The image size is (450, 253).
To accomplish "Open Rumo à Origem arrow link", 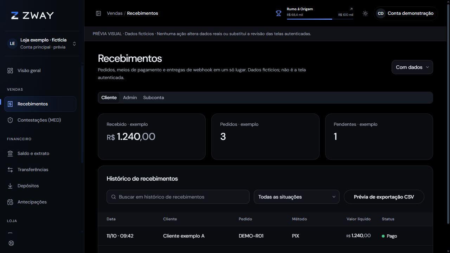I will click(x=351, y=9).
